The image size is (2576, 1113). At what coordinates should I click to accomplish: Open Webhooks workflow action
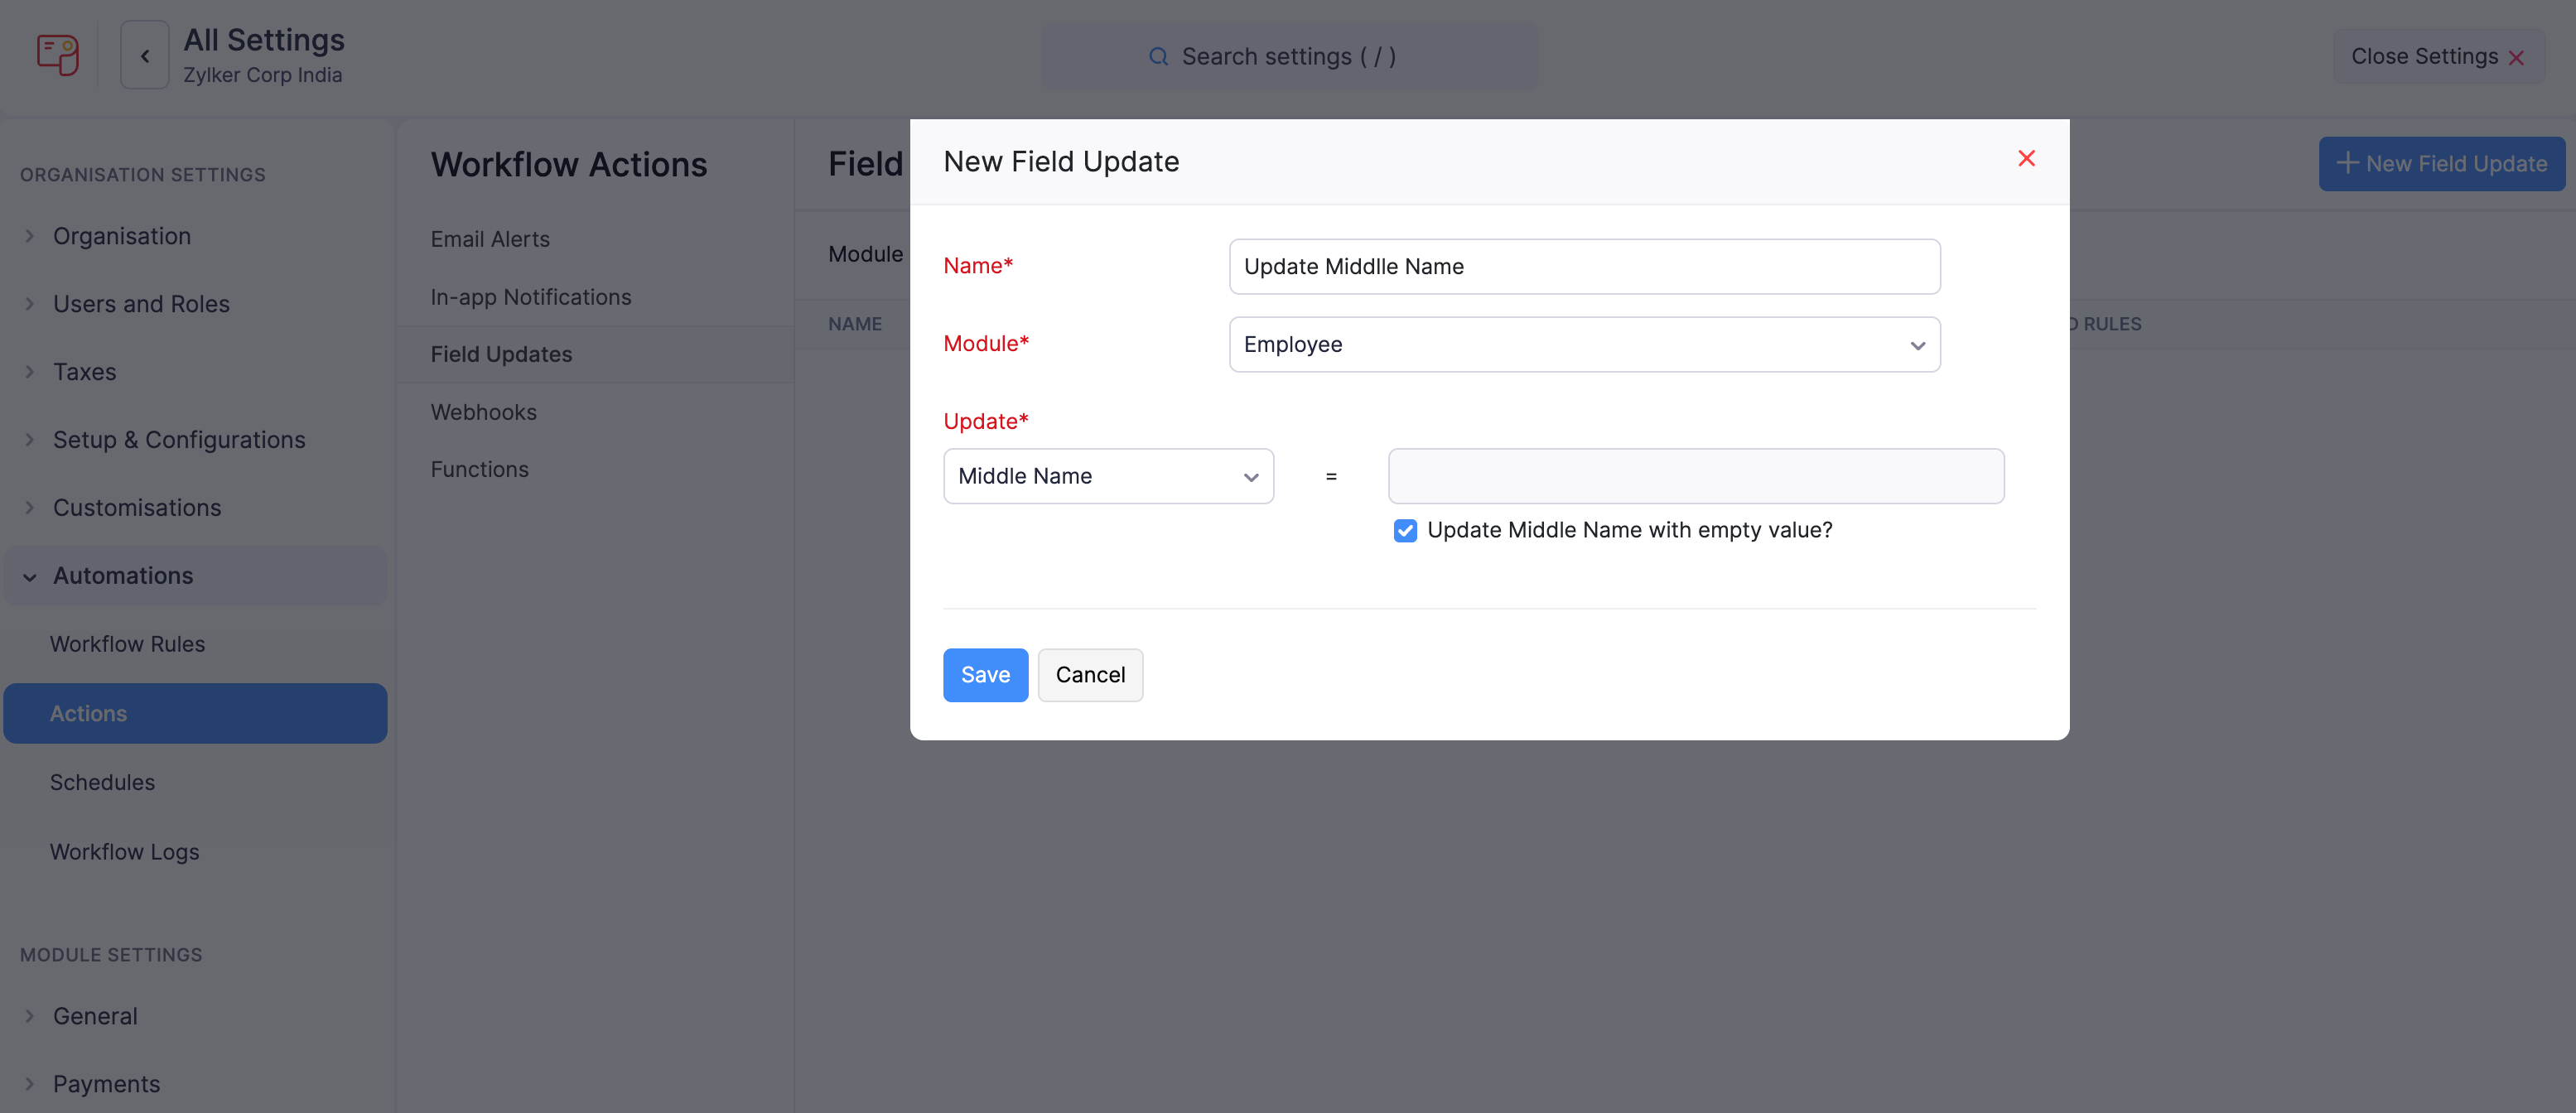click(x=484, y=412)
